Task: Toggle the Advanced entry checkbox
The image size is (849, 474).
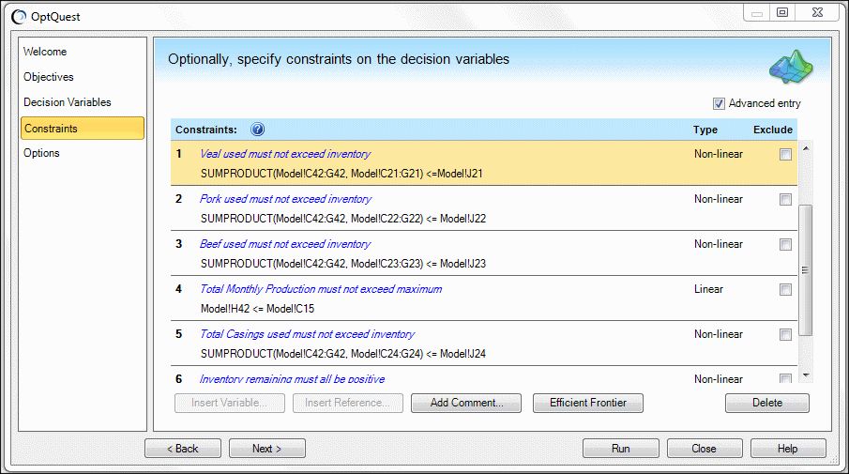Action: (x=719, y=103)
